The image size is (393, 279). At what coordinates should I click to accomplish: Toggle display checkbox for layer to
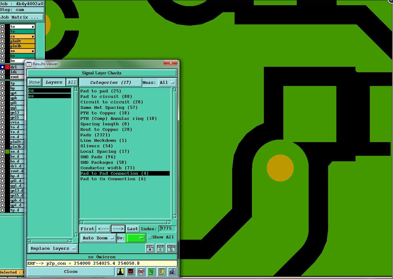[2, 27]
